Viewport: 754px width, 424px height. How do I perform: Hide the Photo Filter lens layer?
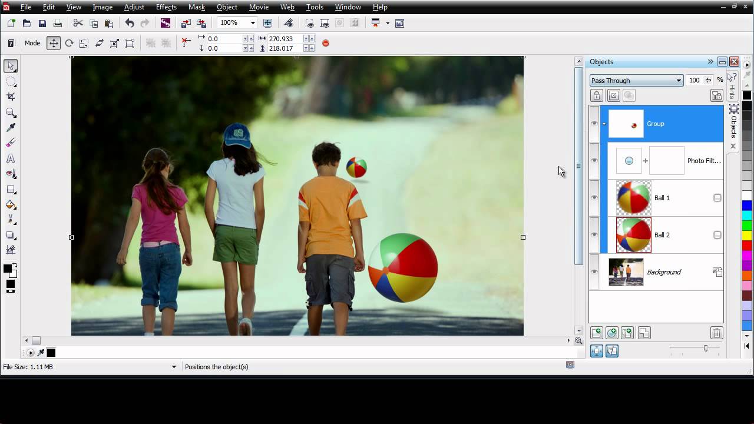click(594, 161)
